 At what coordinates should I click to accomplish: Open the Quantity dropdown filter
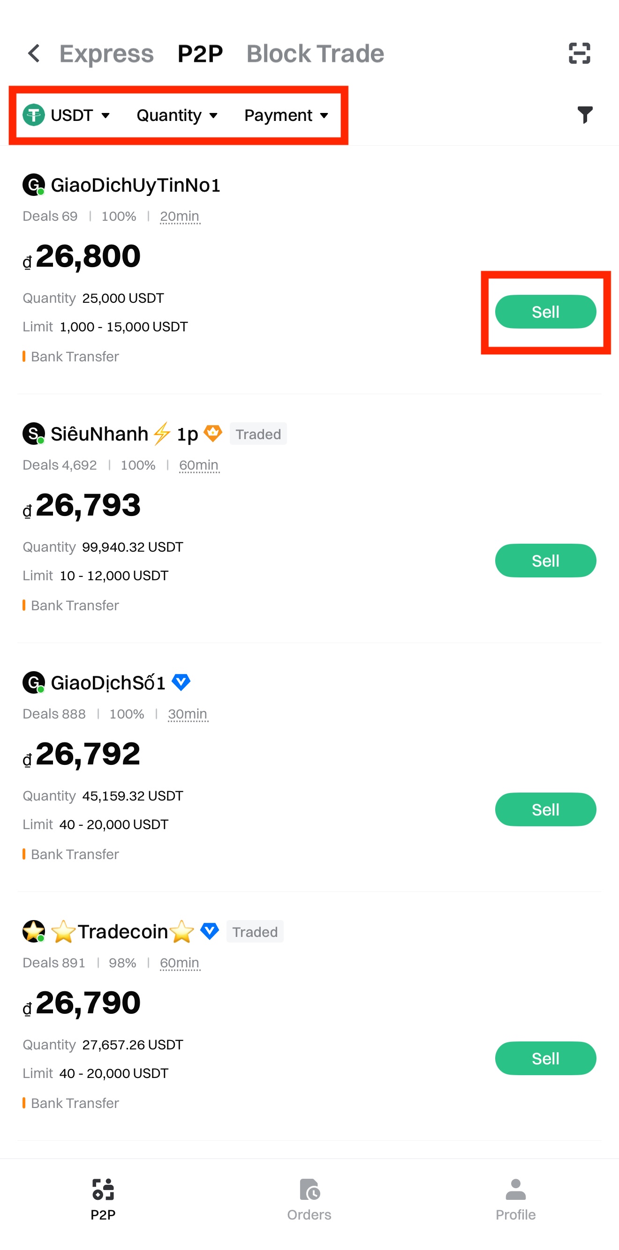(x=177, y=115)
